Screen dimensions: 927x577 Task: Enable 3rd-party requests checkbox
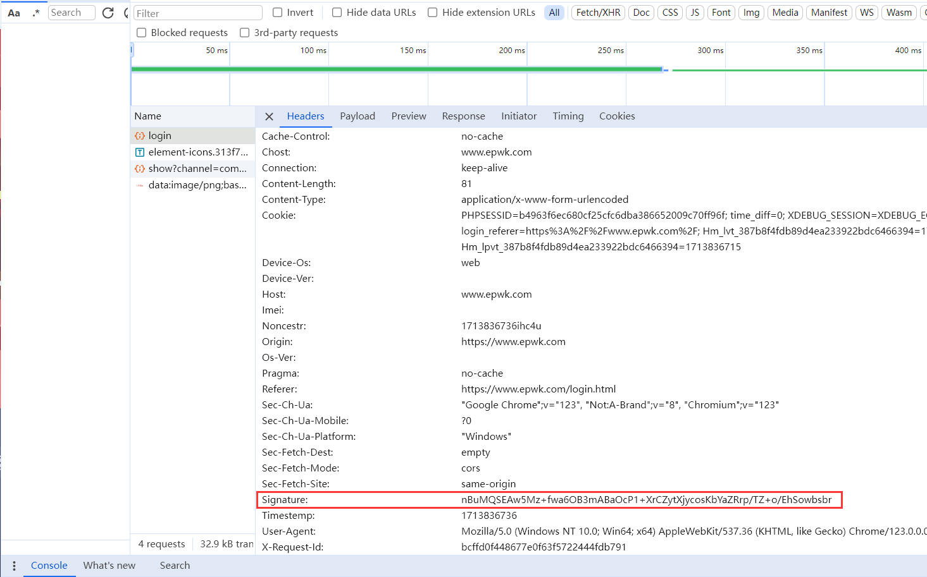pyautogui.click(x=245, y=32)
